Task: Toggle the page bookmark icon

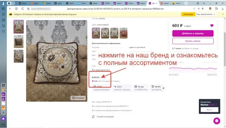Action: coord(203,9)
